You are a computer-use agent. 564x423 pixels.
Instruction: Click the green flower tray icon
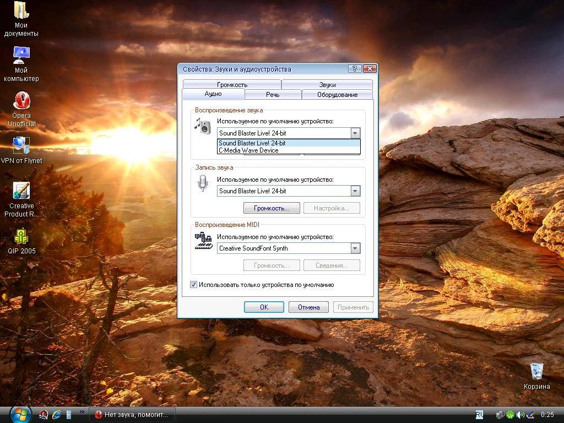[510, 415]
